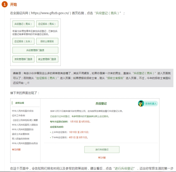Open 退役士兵安置条例 link
Screen dimensions: 176x172
20,134
